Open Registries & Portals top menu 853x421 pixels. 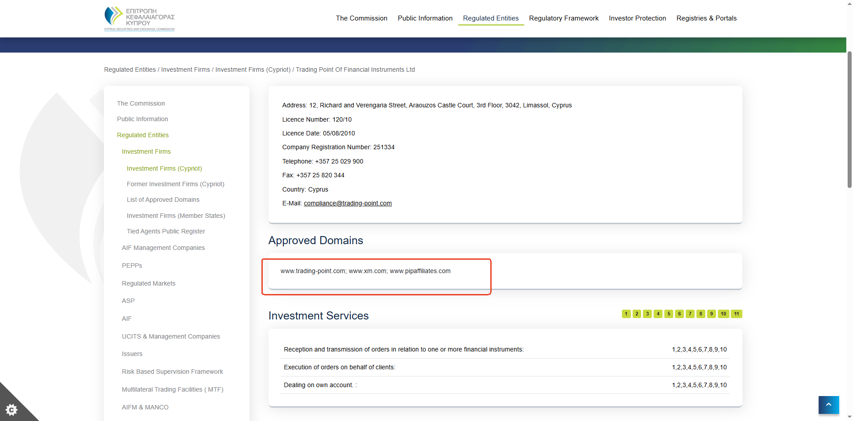[x=706, y=18]
